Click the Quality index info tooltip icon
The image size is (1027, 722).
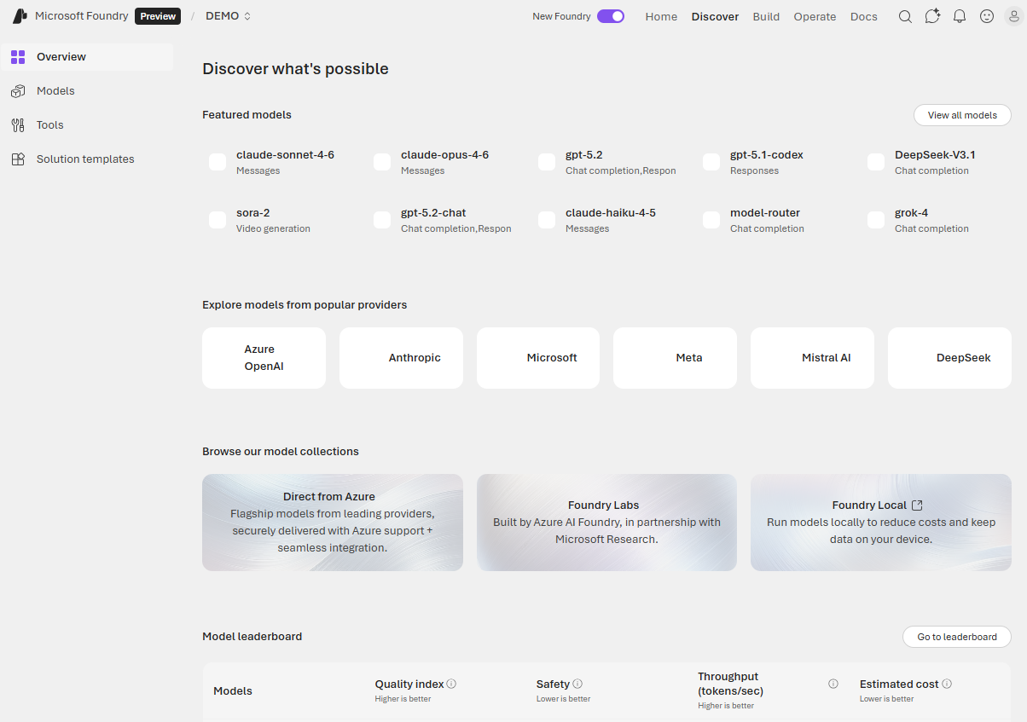tap(451, 683)
